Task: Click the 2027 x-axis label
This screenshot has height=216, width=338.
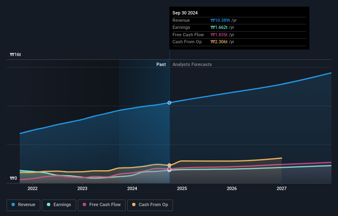Action: tap(282, 189)
